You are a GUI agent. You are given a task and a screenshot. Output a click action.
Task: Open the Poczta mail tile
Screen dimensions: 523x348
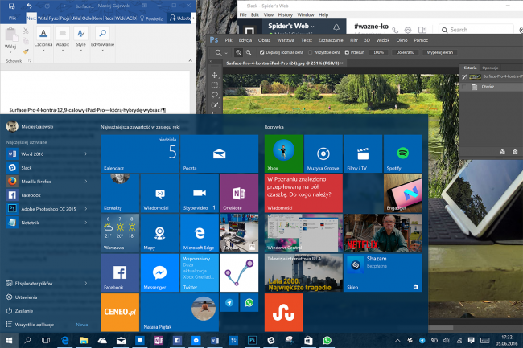(219, 154)
